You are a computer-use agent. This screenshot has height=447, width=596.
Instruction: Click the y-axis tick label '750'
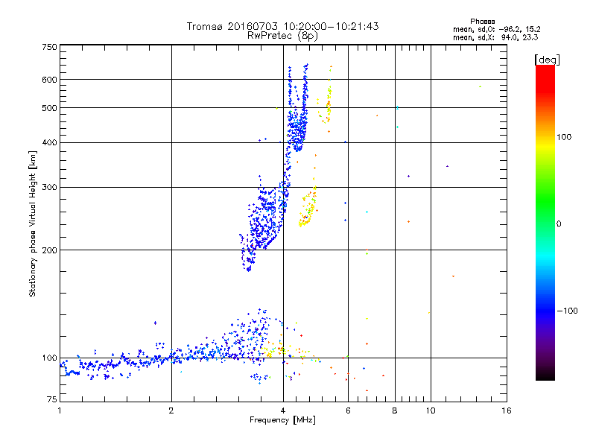point(49,47)
